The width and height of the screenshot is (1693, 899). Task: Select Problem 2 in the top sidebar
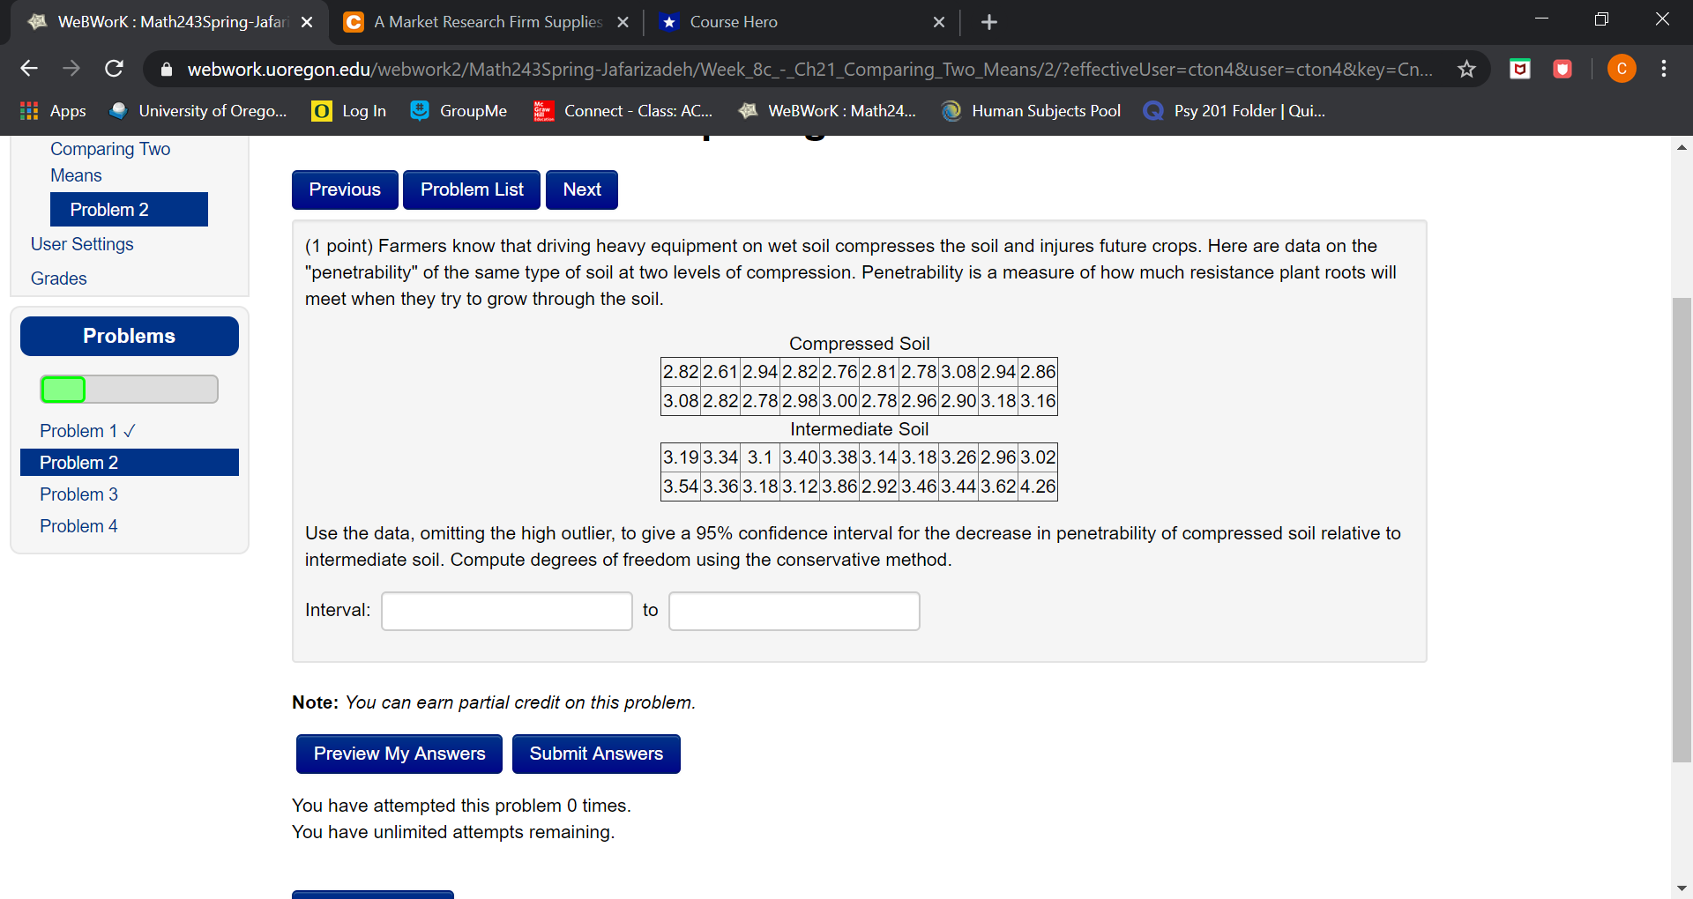coord(129,210)
